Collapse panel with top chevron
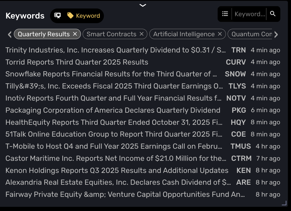Image resolution: width=291 pixels, height=211 pixels. pos(143,5)
